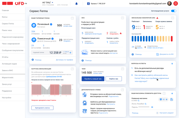Expand the Вопросы и ответы section arrow
Image resolution: width=179 pixels, height=118 pixels.
tap(172, 64)
